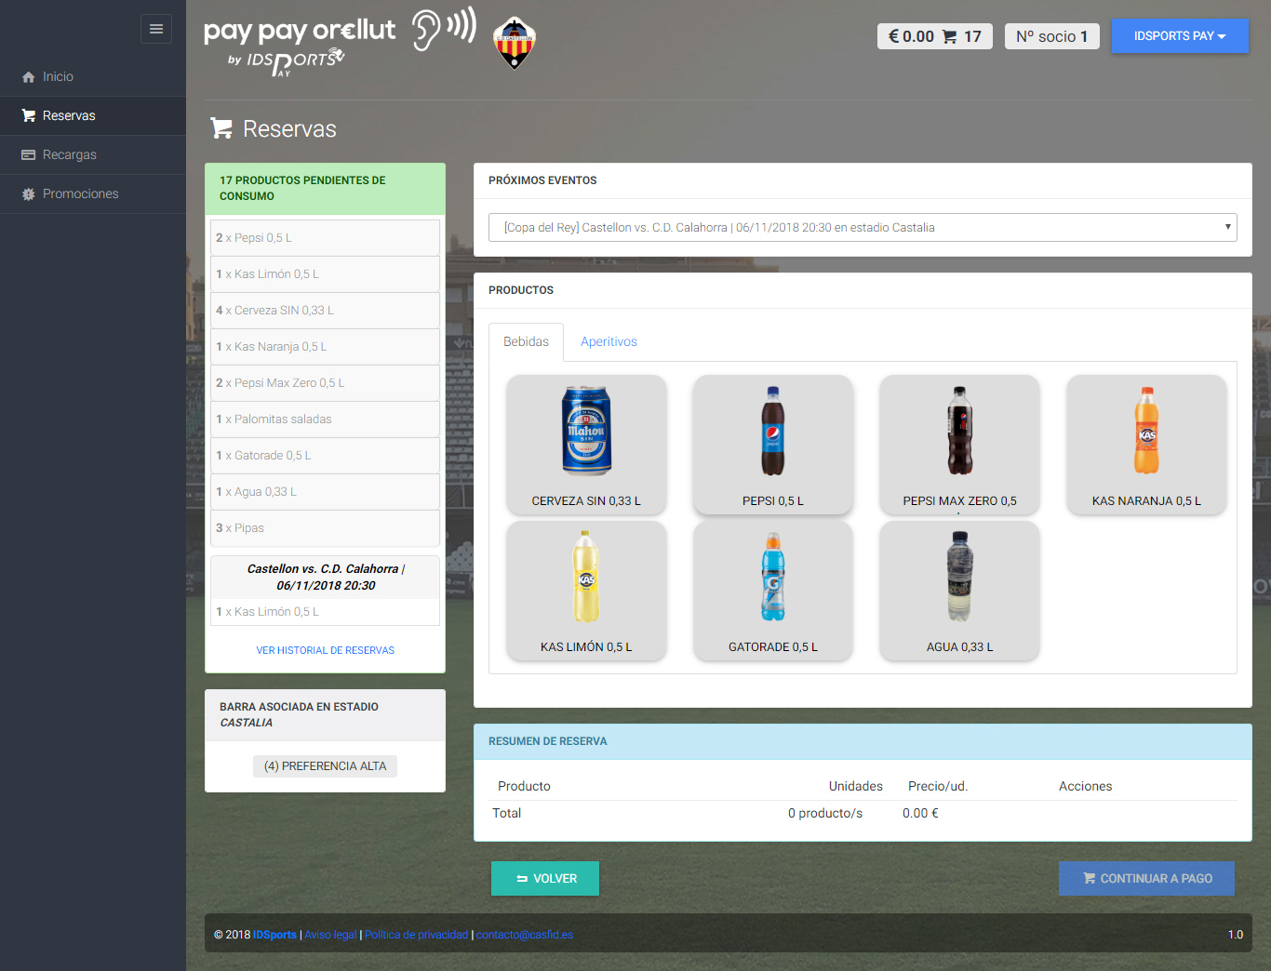Switch to the Aperitivos tab

pyautogui.click(x=609, y=341)
